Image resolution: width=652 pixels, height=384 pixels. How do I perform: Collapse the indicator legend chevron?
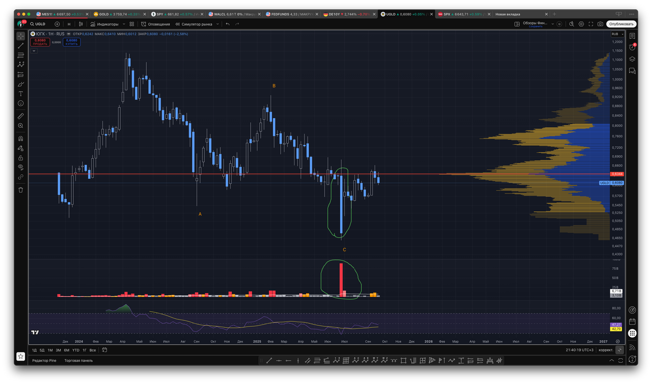tap(34, 51)
